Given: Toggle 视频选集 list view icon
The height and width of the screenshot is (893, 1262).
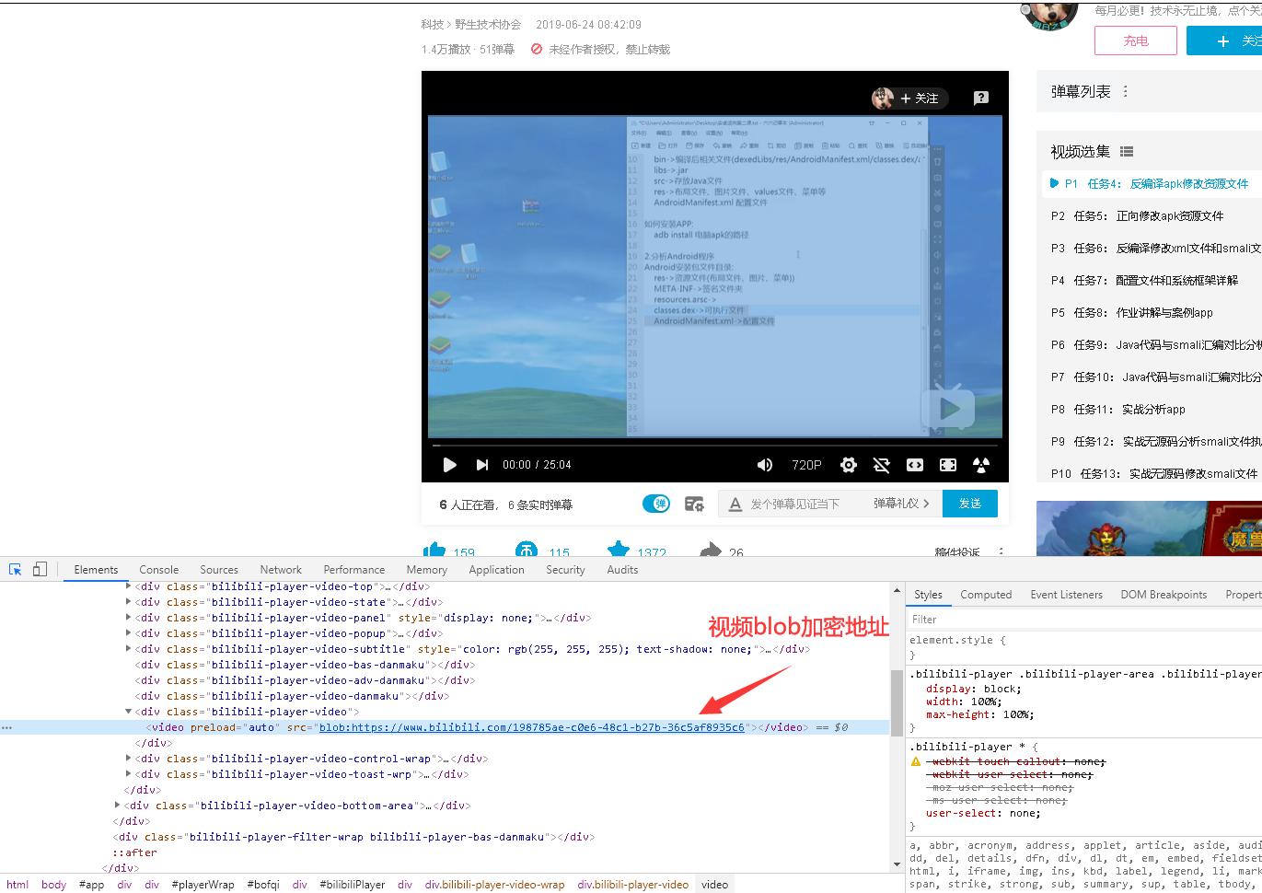Looking at the screenshot, I should pos(1127,151).
